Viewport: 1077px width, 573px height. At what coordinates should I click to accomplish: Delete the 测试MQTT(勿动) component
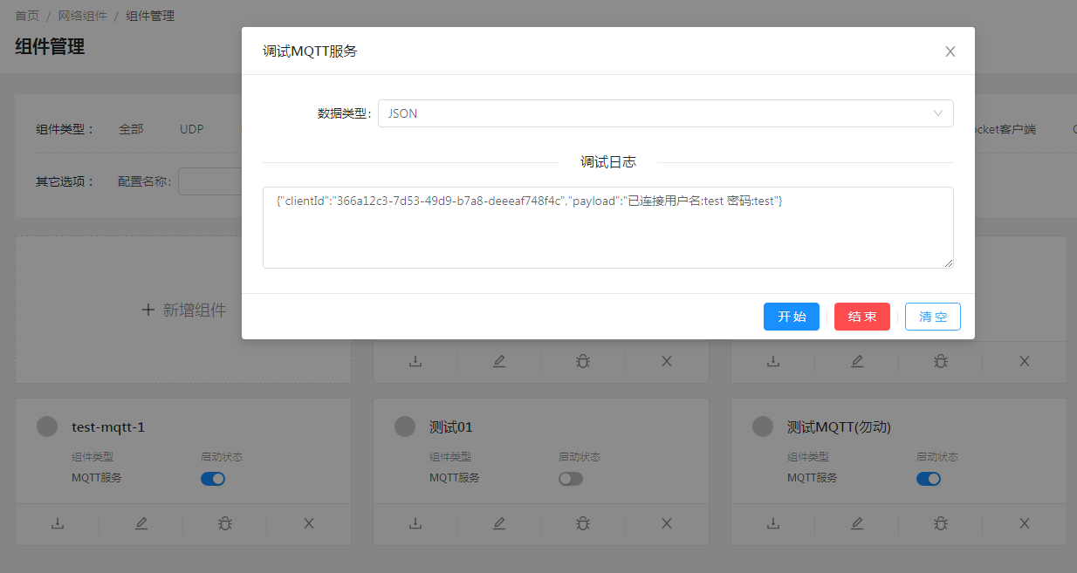tap(1025, 523)
